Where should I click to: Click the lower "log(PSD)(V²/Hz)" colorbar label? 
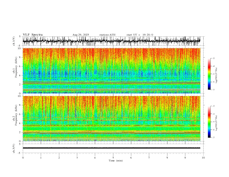point(216,123)
